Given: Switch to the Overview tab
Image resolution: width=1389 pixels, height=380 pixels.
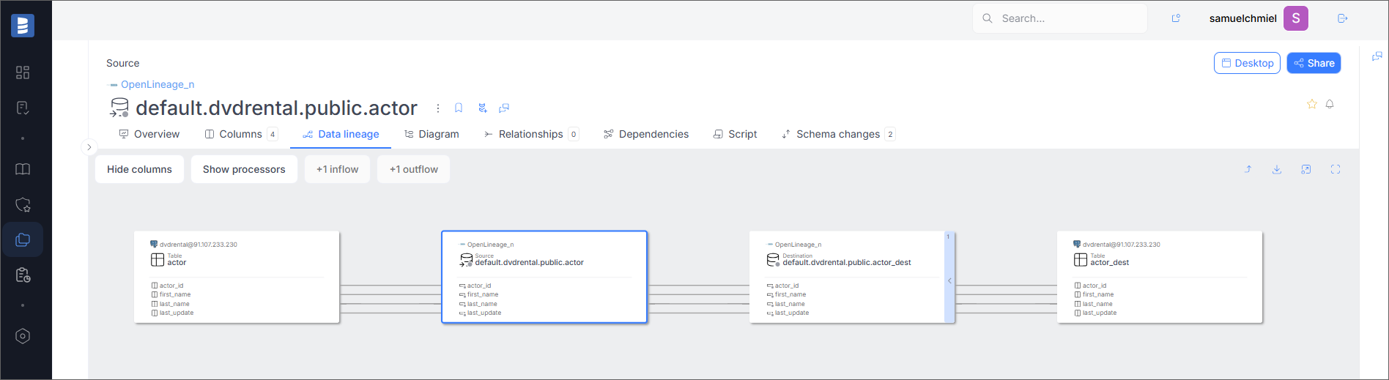Looking at the screenshot, I should [149, 134].
